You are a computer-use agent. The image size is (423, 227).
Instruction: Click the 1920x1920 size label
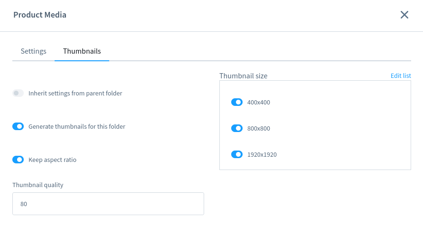pos(262,155)
